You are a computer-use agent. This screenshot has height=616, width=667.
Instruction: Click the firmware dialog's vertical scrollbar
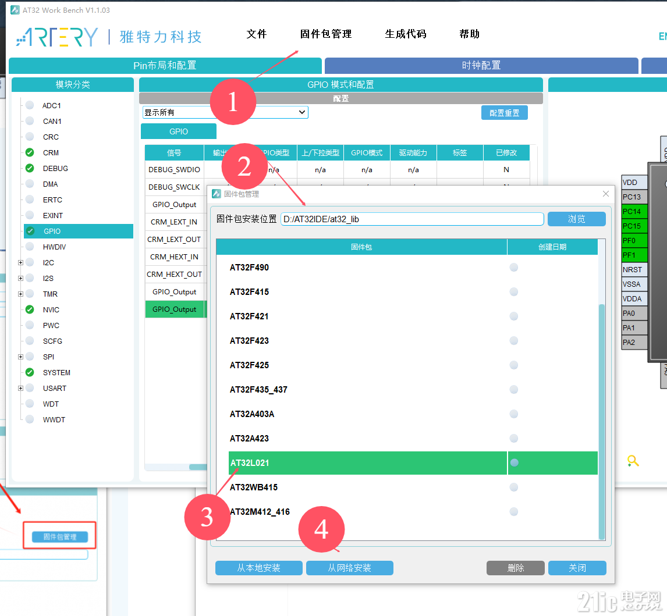pyautogui.click(x=601, y=422)
